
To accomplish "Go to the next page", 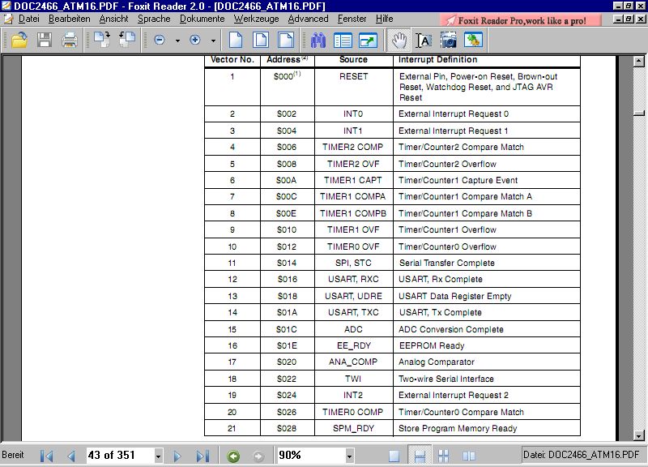I will [x=177, y=456].
